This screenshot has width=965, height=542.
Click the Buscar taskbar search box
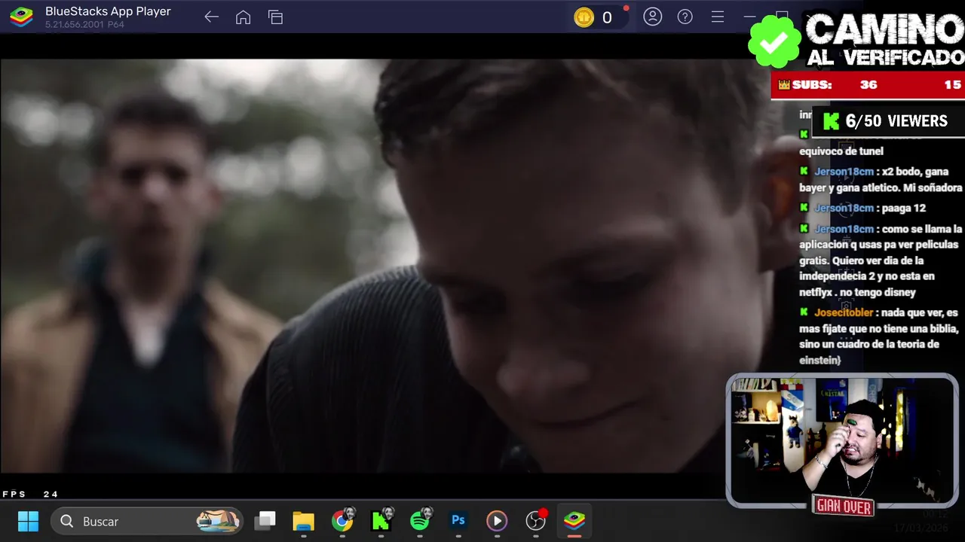147,521
